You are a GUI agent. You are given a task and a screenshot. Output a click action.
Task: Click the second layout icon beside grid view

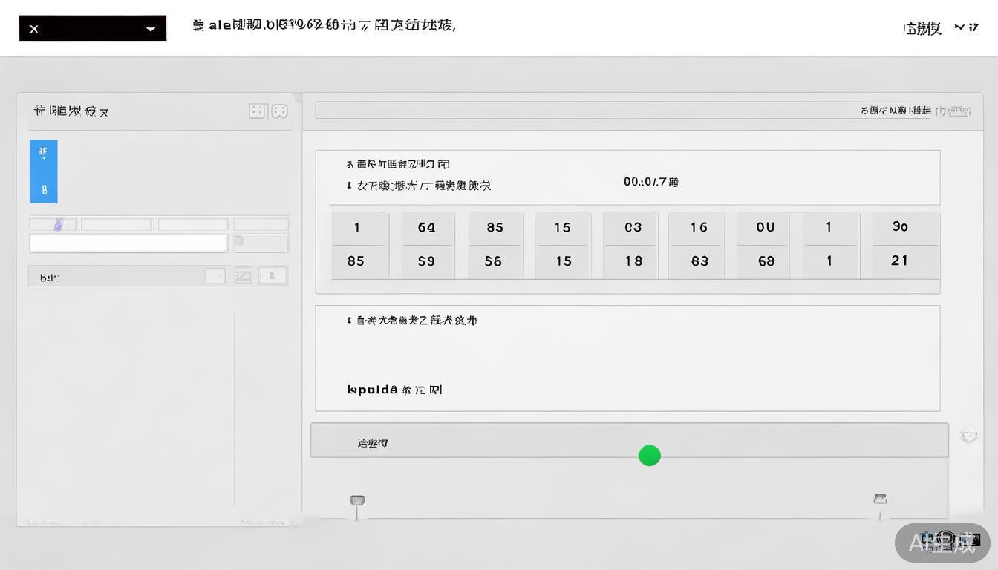[x=278, y=110]
